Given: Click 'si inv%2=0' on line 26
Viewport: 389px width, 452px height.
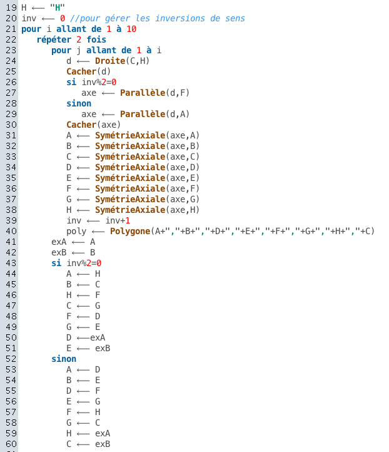Looking at the screenshot, I should [x=91, y=82].
